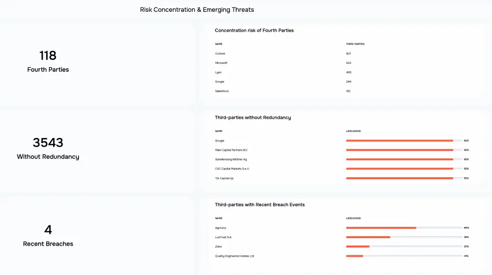Select Zoho in the recent breach list
The height and width of the screenshot is (275, 492).
(x=218, y=247)
